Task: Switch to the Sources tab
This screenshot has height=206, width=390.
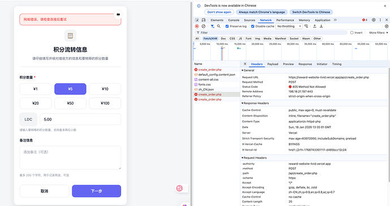Action: [x=249, y=20]
